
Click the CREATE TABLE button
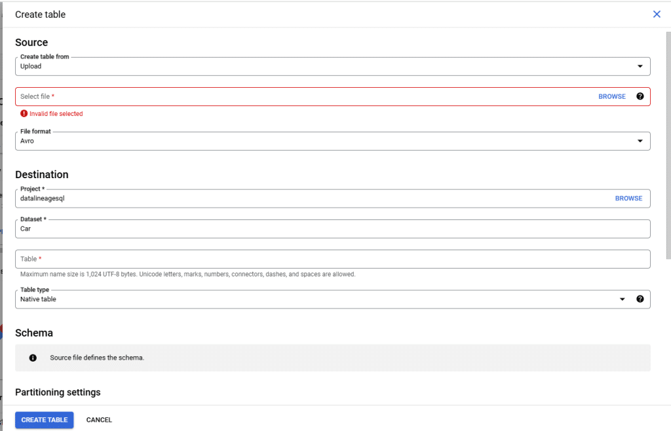point(44,420)
